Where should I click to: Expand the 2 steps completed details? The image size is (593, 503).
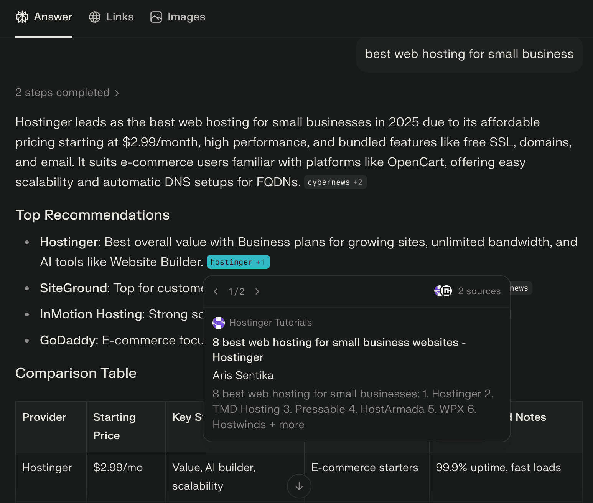tap(63, 93)
